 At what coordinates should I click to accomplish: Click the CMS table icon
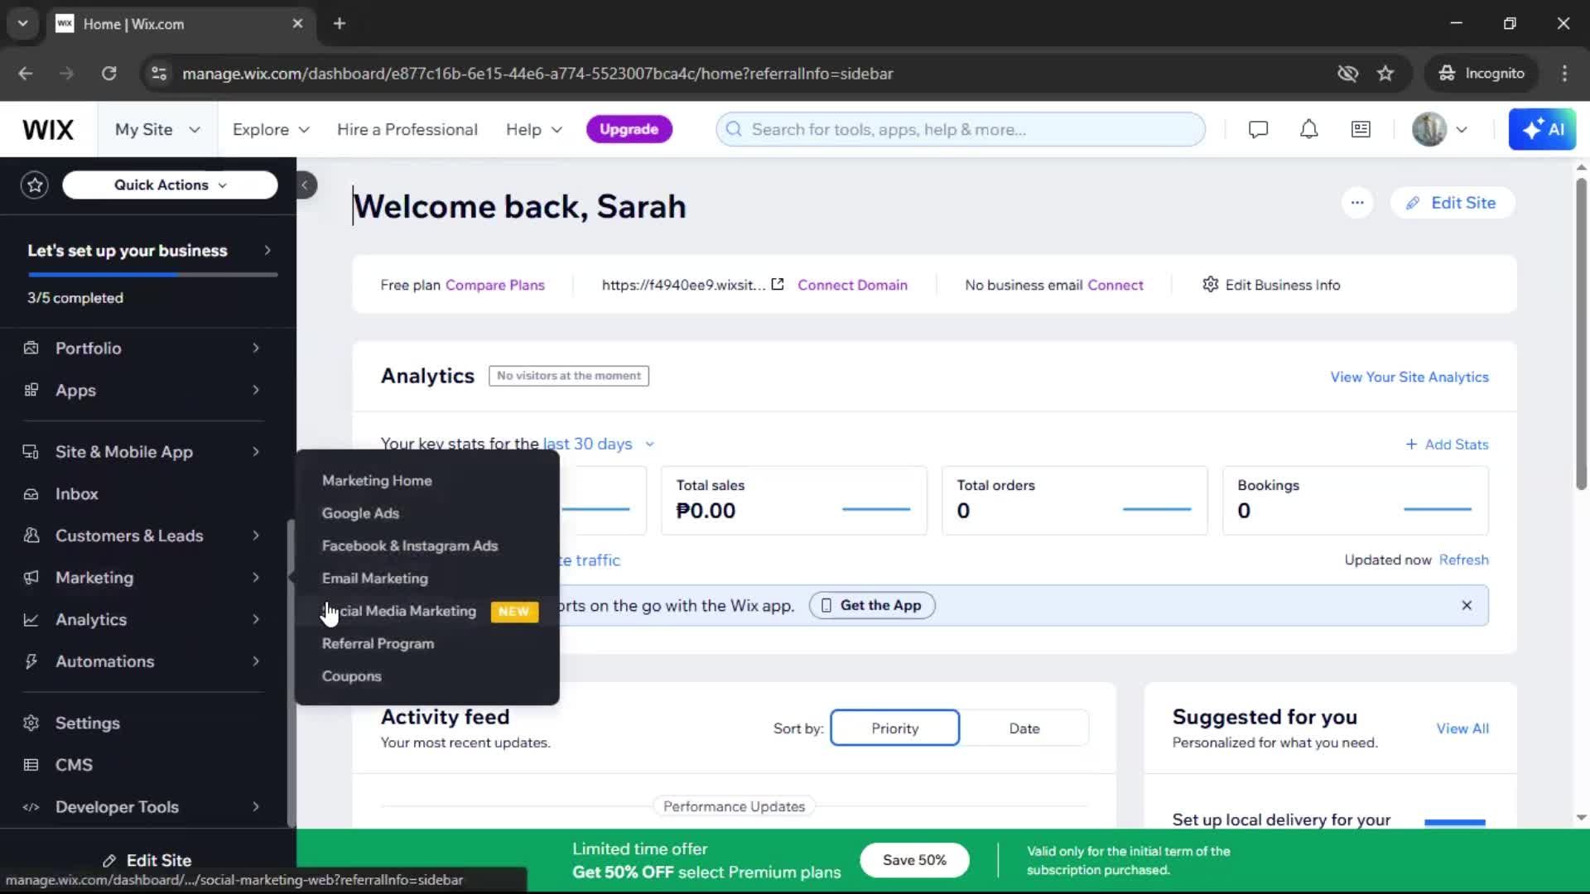pos(31,765)
